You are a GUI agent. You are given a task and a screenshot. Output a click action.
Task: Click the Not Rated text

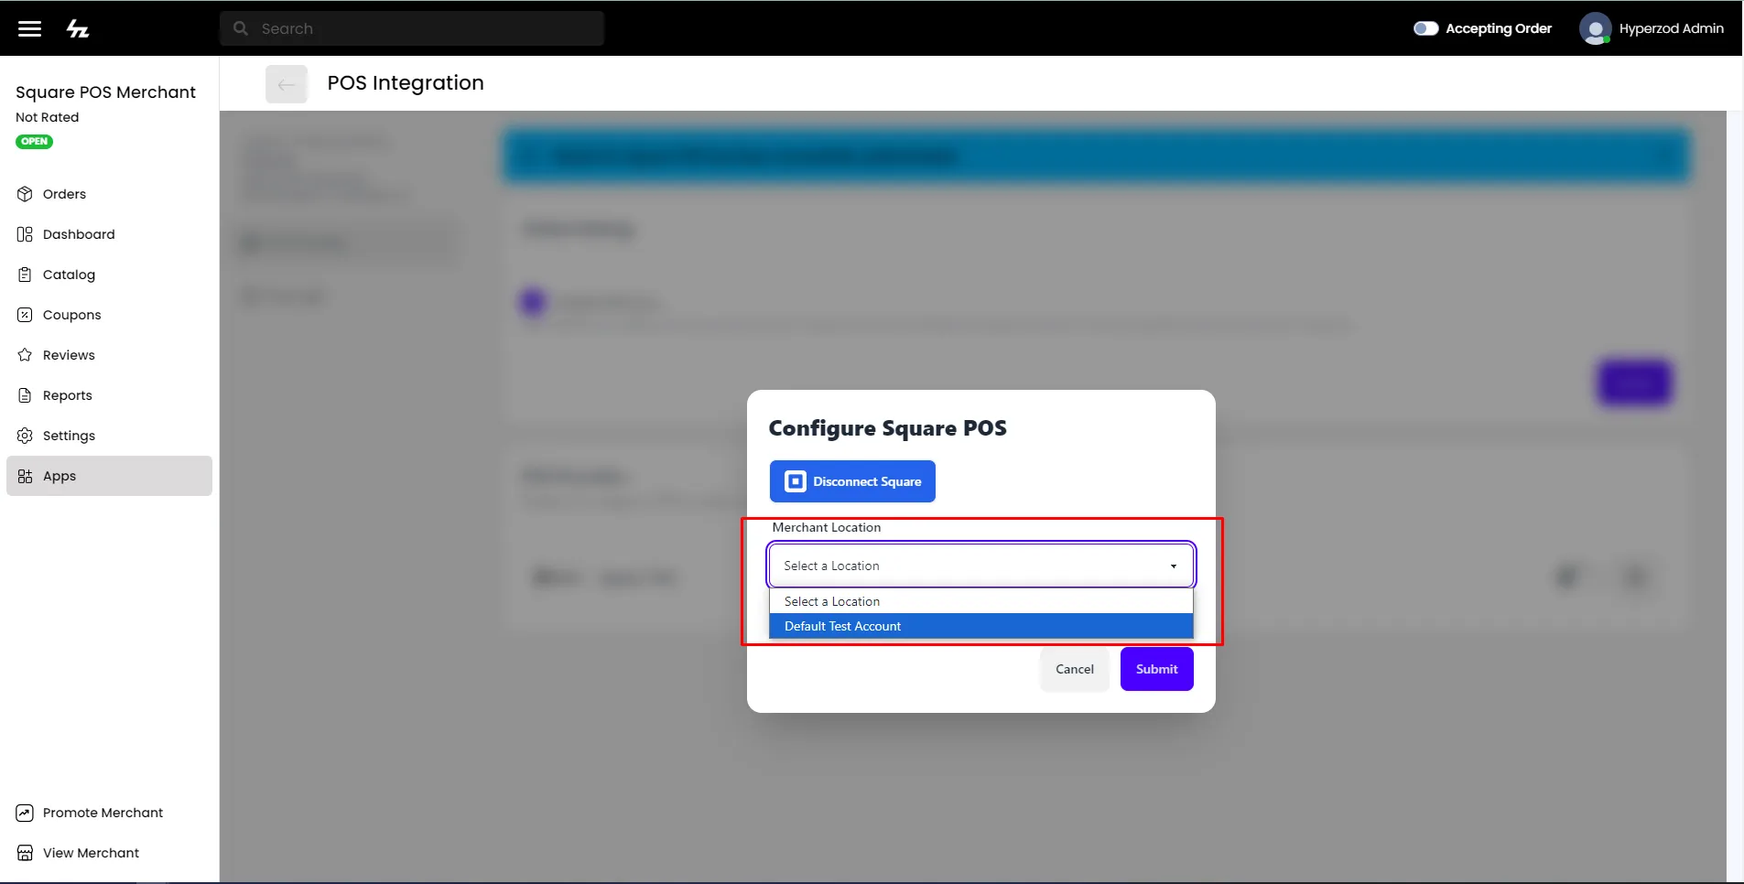pyautogui.click(x=47, y=117)
